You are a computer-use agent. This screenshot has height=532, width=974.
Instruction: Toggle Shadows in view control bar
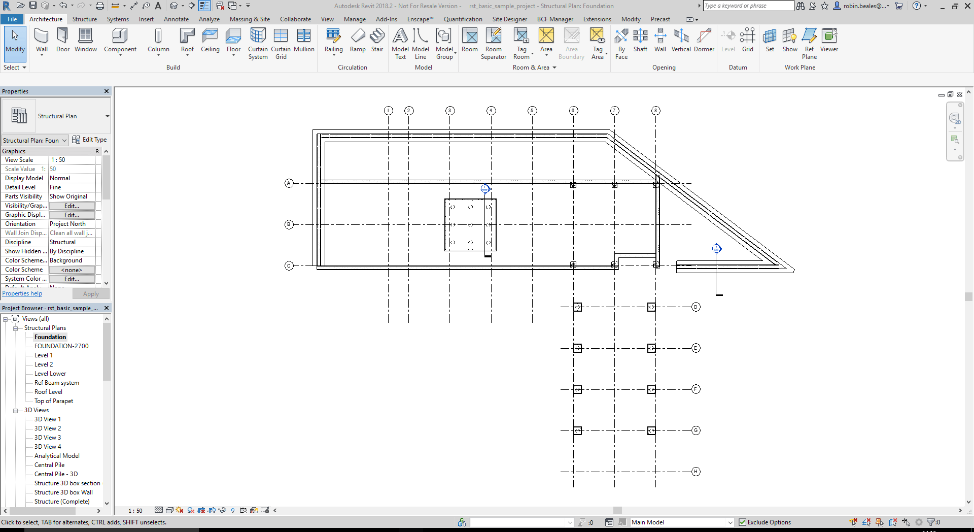pyautogui.click(x=191, y=510)
